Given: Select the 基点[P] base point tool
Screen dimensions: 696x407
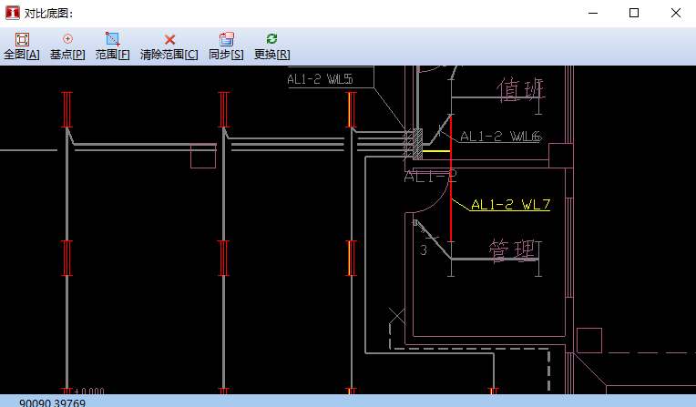Looking at the screenshot, I should click(67, 39).
